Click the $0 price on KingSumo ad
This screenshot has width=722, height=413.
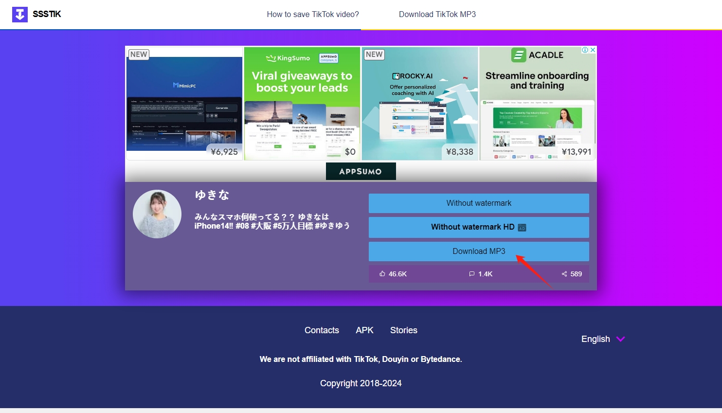coord(350,152)
